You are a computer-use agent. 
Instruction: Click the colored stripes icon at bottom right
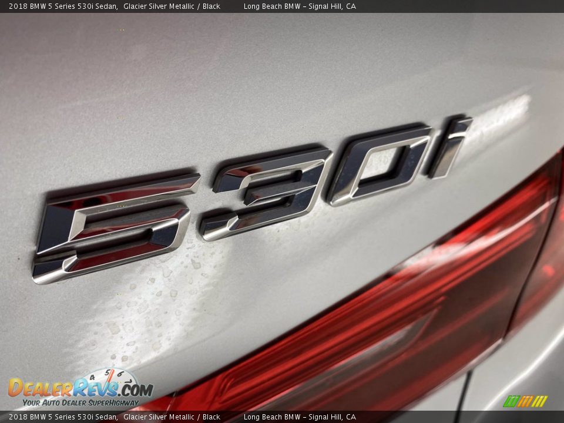[x=525, y=401]
